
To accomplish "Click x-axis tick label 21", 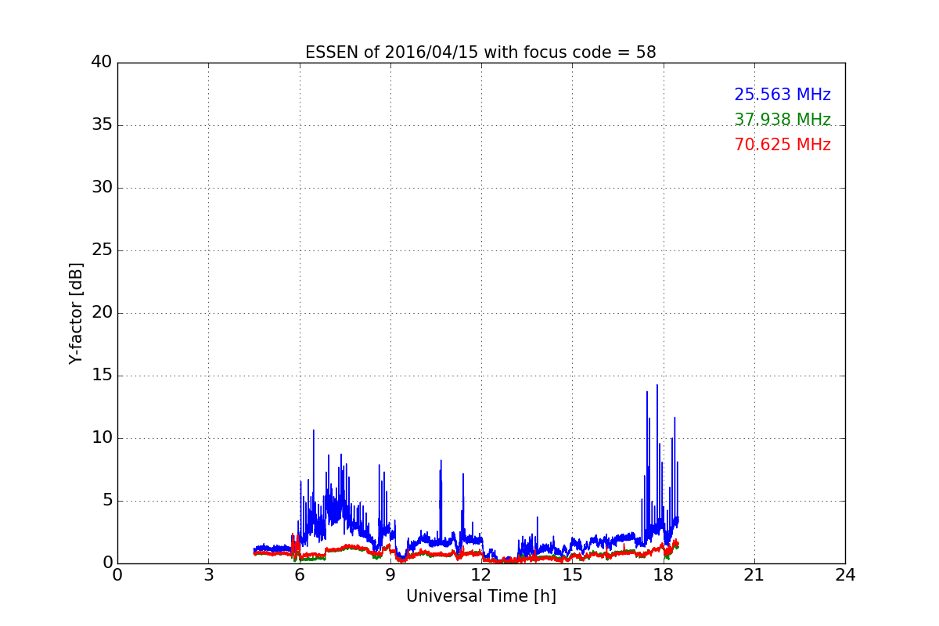I will (754, 575).
